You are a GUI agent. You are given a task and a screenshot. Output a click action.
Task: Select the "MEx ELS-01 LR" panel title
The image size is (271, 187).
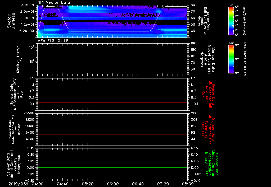coord(53,41)
